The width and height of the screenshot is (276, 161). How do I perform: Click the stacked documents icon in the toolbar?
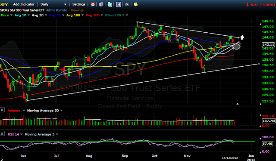pos(101,4)
